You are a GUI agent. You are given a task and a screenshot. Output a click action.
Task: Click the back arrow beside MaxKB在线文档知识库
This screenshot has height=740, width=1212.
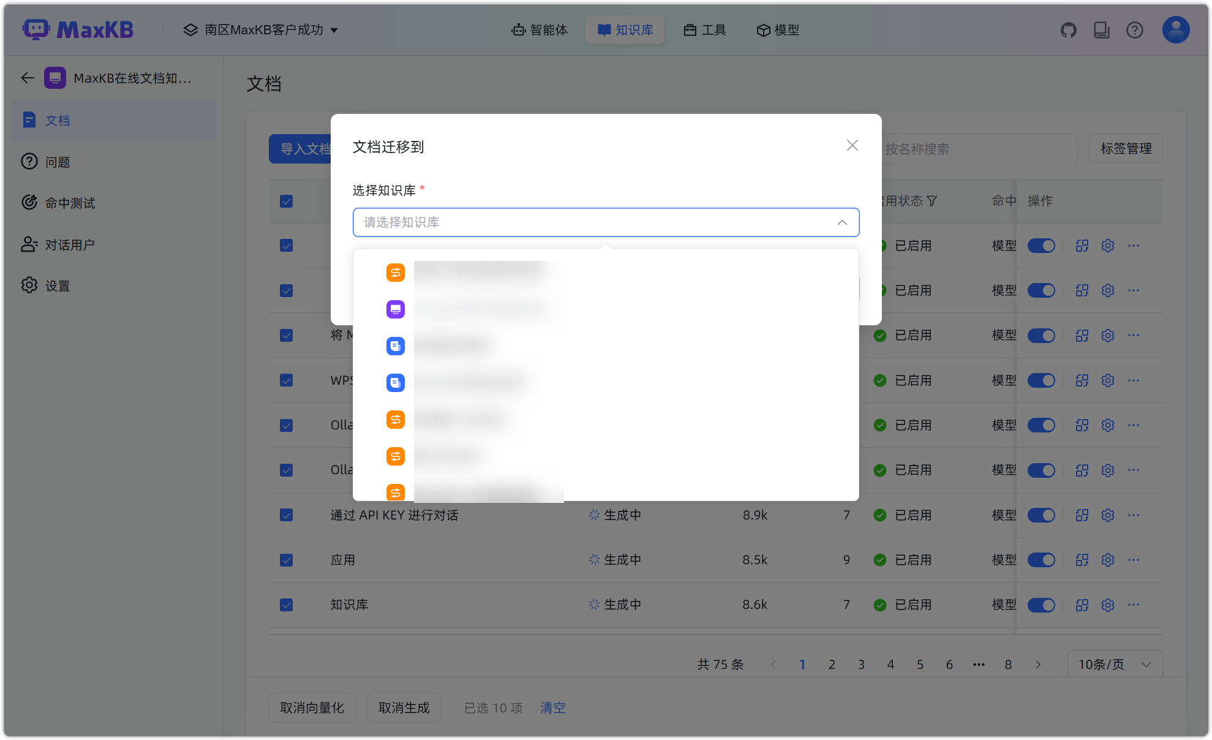27,78
